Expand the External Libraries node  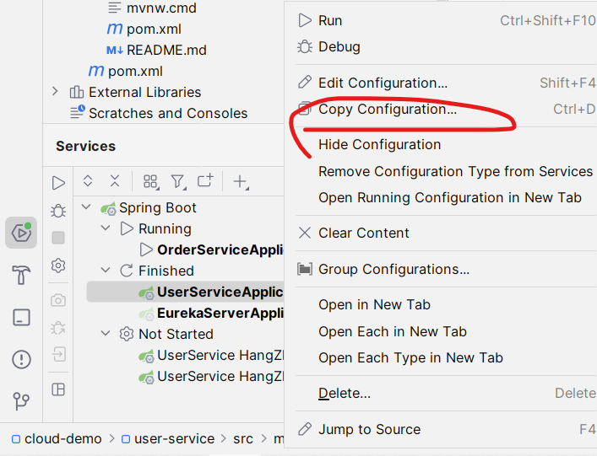tap(56, 92)
